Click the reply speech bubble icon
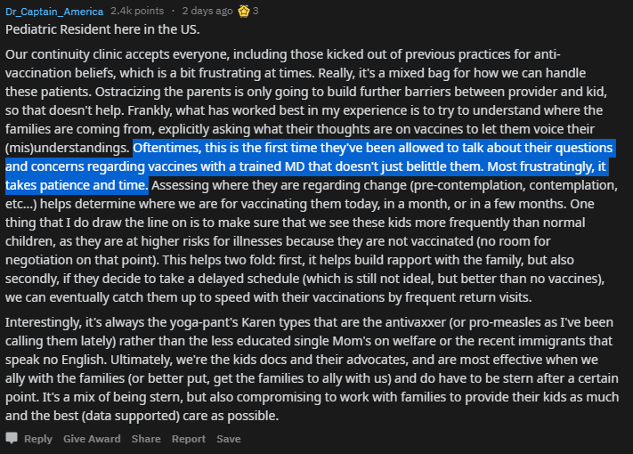This screenshot has height=454, width=633. point(12,439)
